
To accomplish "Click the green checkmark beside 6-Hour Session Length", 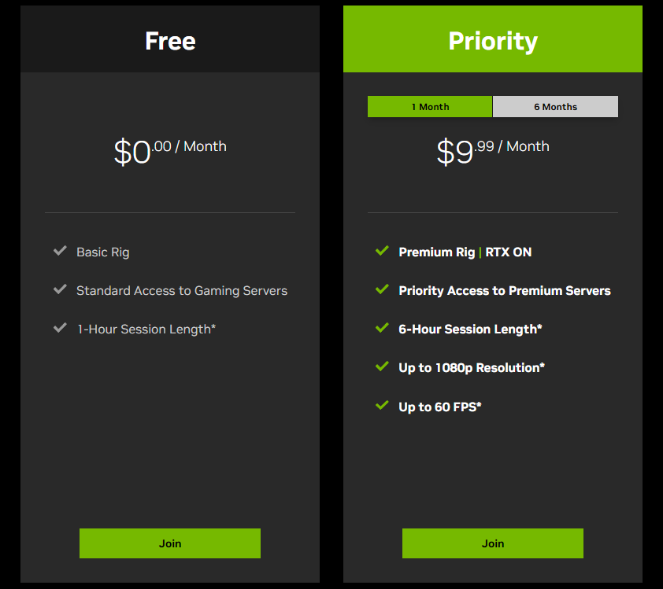I will [x=383, y=328].
